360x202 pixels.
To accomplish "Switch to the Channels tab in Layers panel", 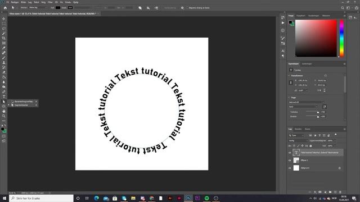I will [298, 129].
